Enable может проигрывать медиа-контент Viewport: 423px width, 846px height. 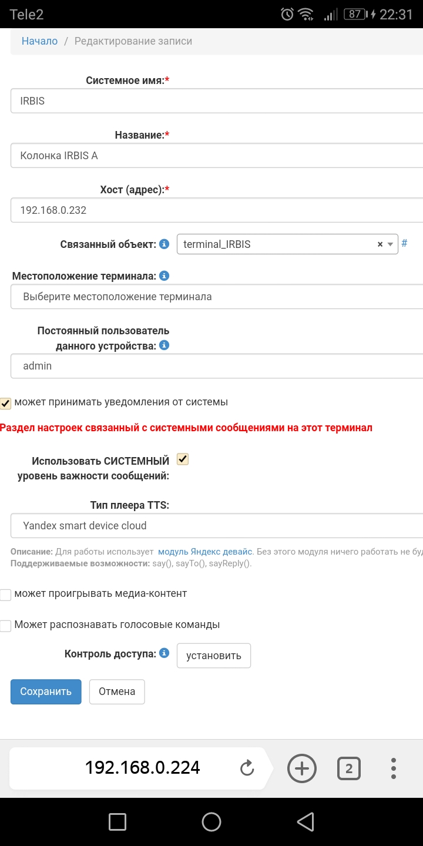[5, 595]
